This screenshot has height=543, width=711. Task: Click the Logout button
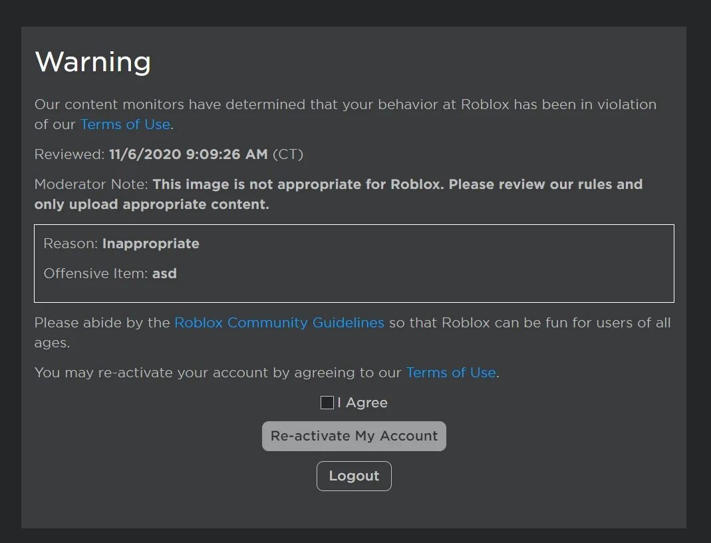click(354, 476)
